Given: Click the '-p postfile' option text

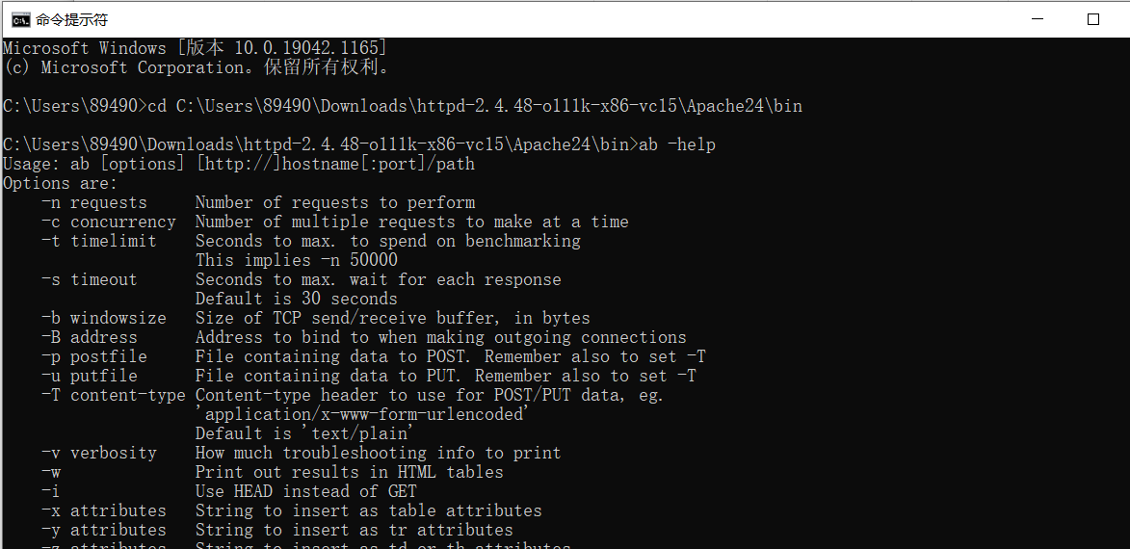Looking at the screenshot, I should click(93, 356).
